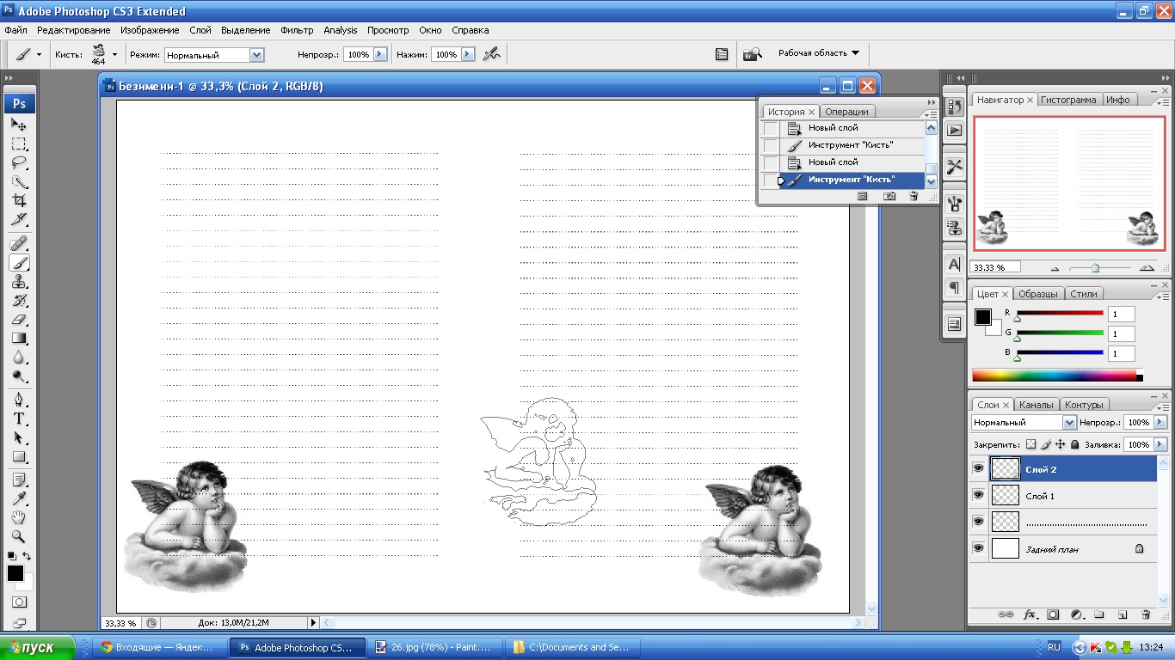Toggle lock transparent pixels
Image resolution: width=1175 pixels, height=660 pixels.
[x=1031, y=444]
